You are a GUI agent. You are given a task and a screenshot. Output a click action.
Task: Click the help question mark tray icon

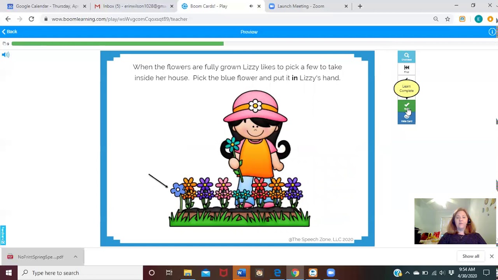point(397,273)
